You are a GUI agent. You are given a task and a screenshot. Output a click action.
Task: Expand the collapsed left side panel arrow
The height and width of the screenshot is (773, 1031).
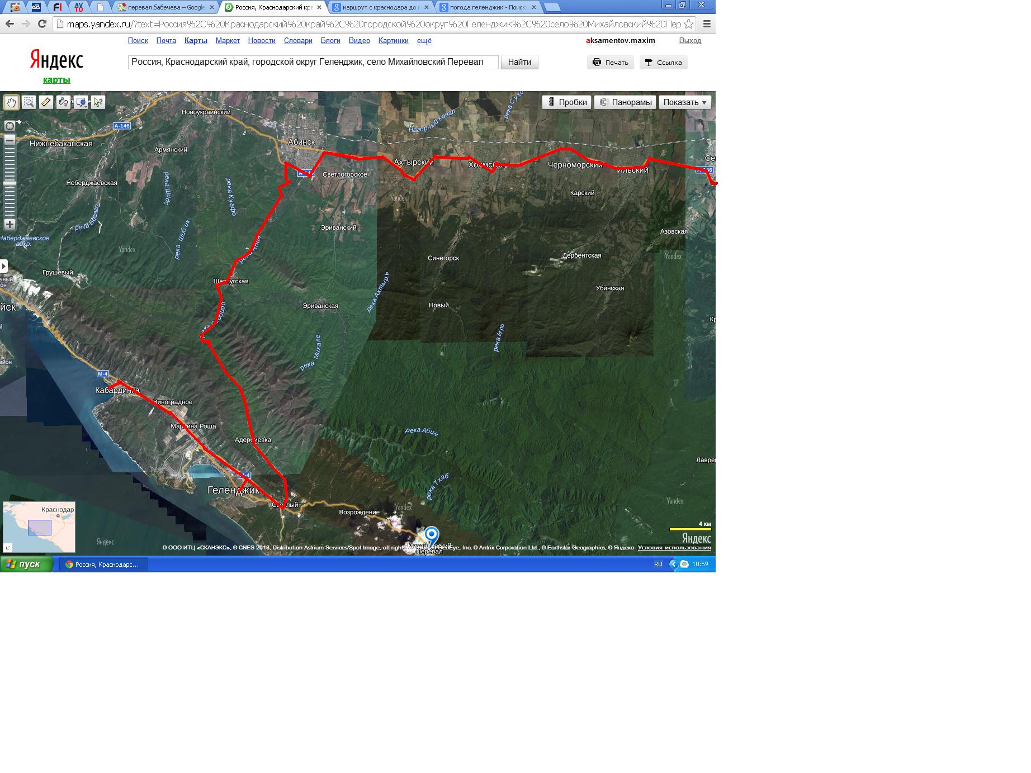point(4,266)
